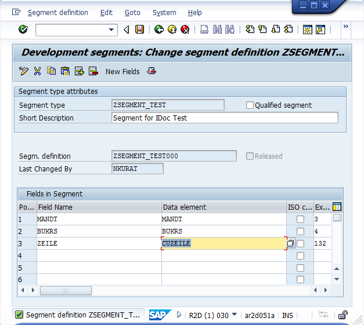
Task: Go to next page icon
Action: [x=276, y=30]
